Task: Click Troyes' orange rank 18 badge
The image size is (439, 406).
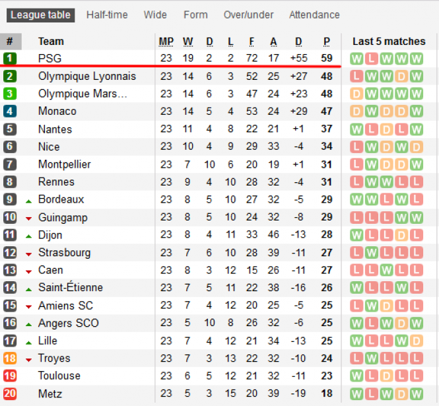Action: pyautogui.click(x=10, y=358)
